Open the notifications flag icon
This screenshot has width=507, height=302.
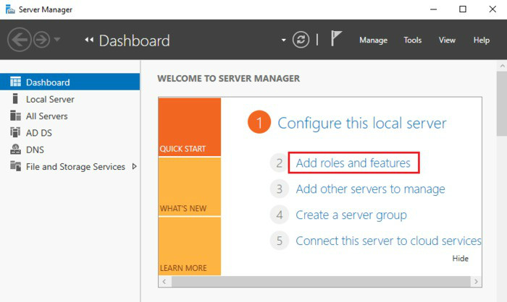click(x=336, y=40)
